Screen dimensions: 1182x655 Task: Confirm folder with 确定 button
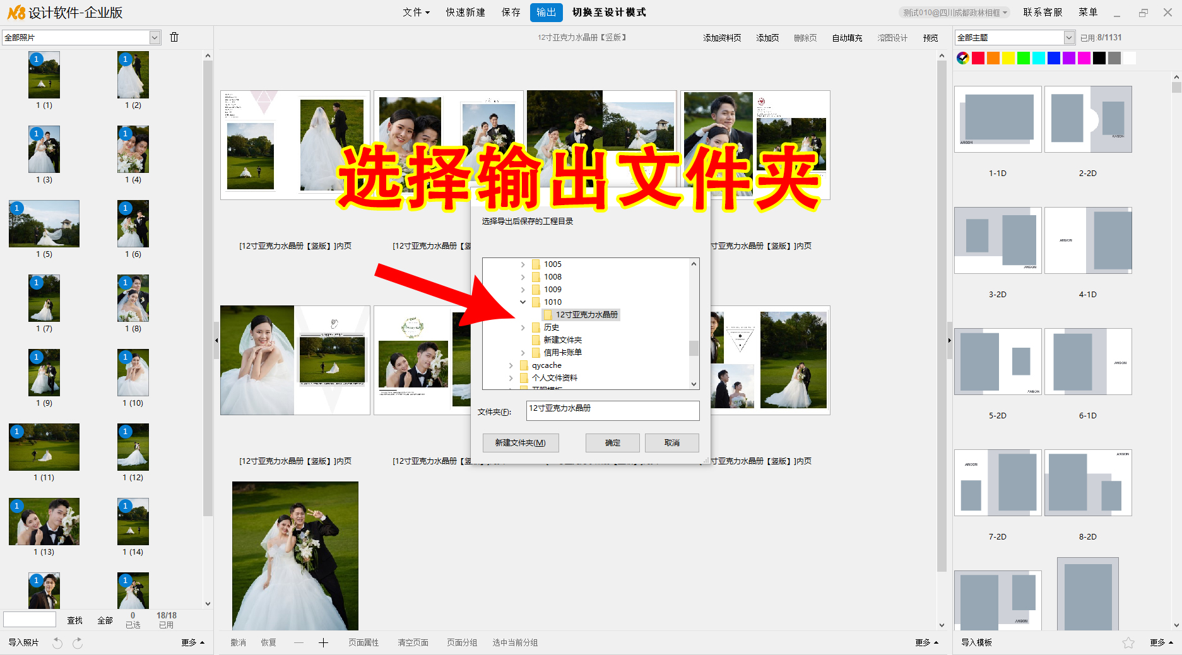point(613,443)
